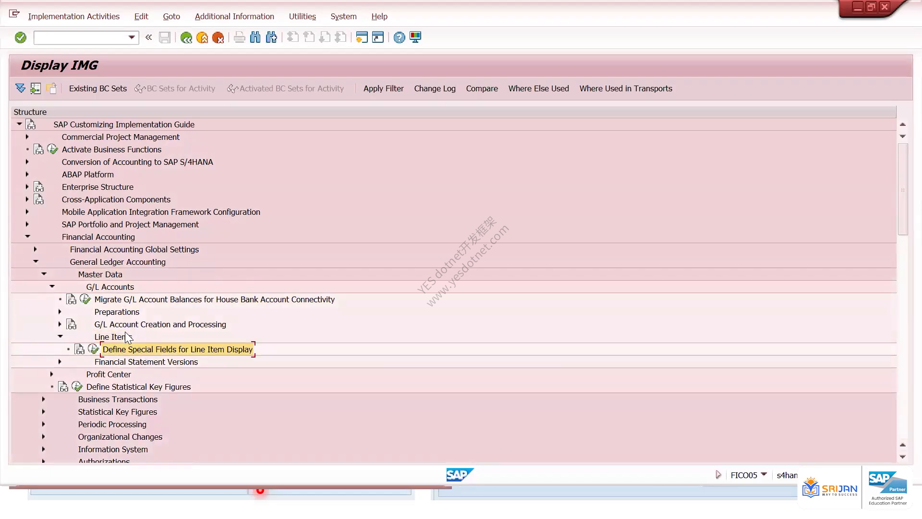
Task: Execute activity icon for Activate Business Functions
Action: pos(52,149)
